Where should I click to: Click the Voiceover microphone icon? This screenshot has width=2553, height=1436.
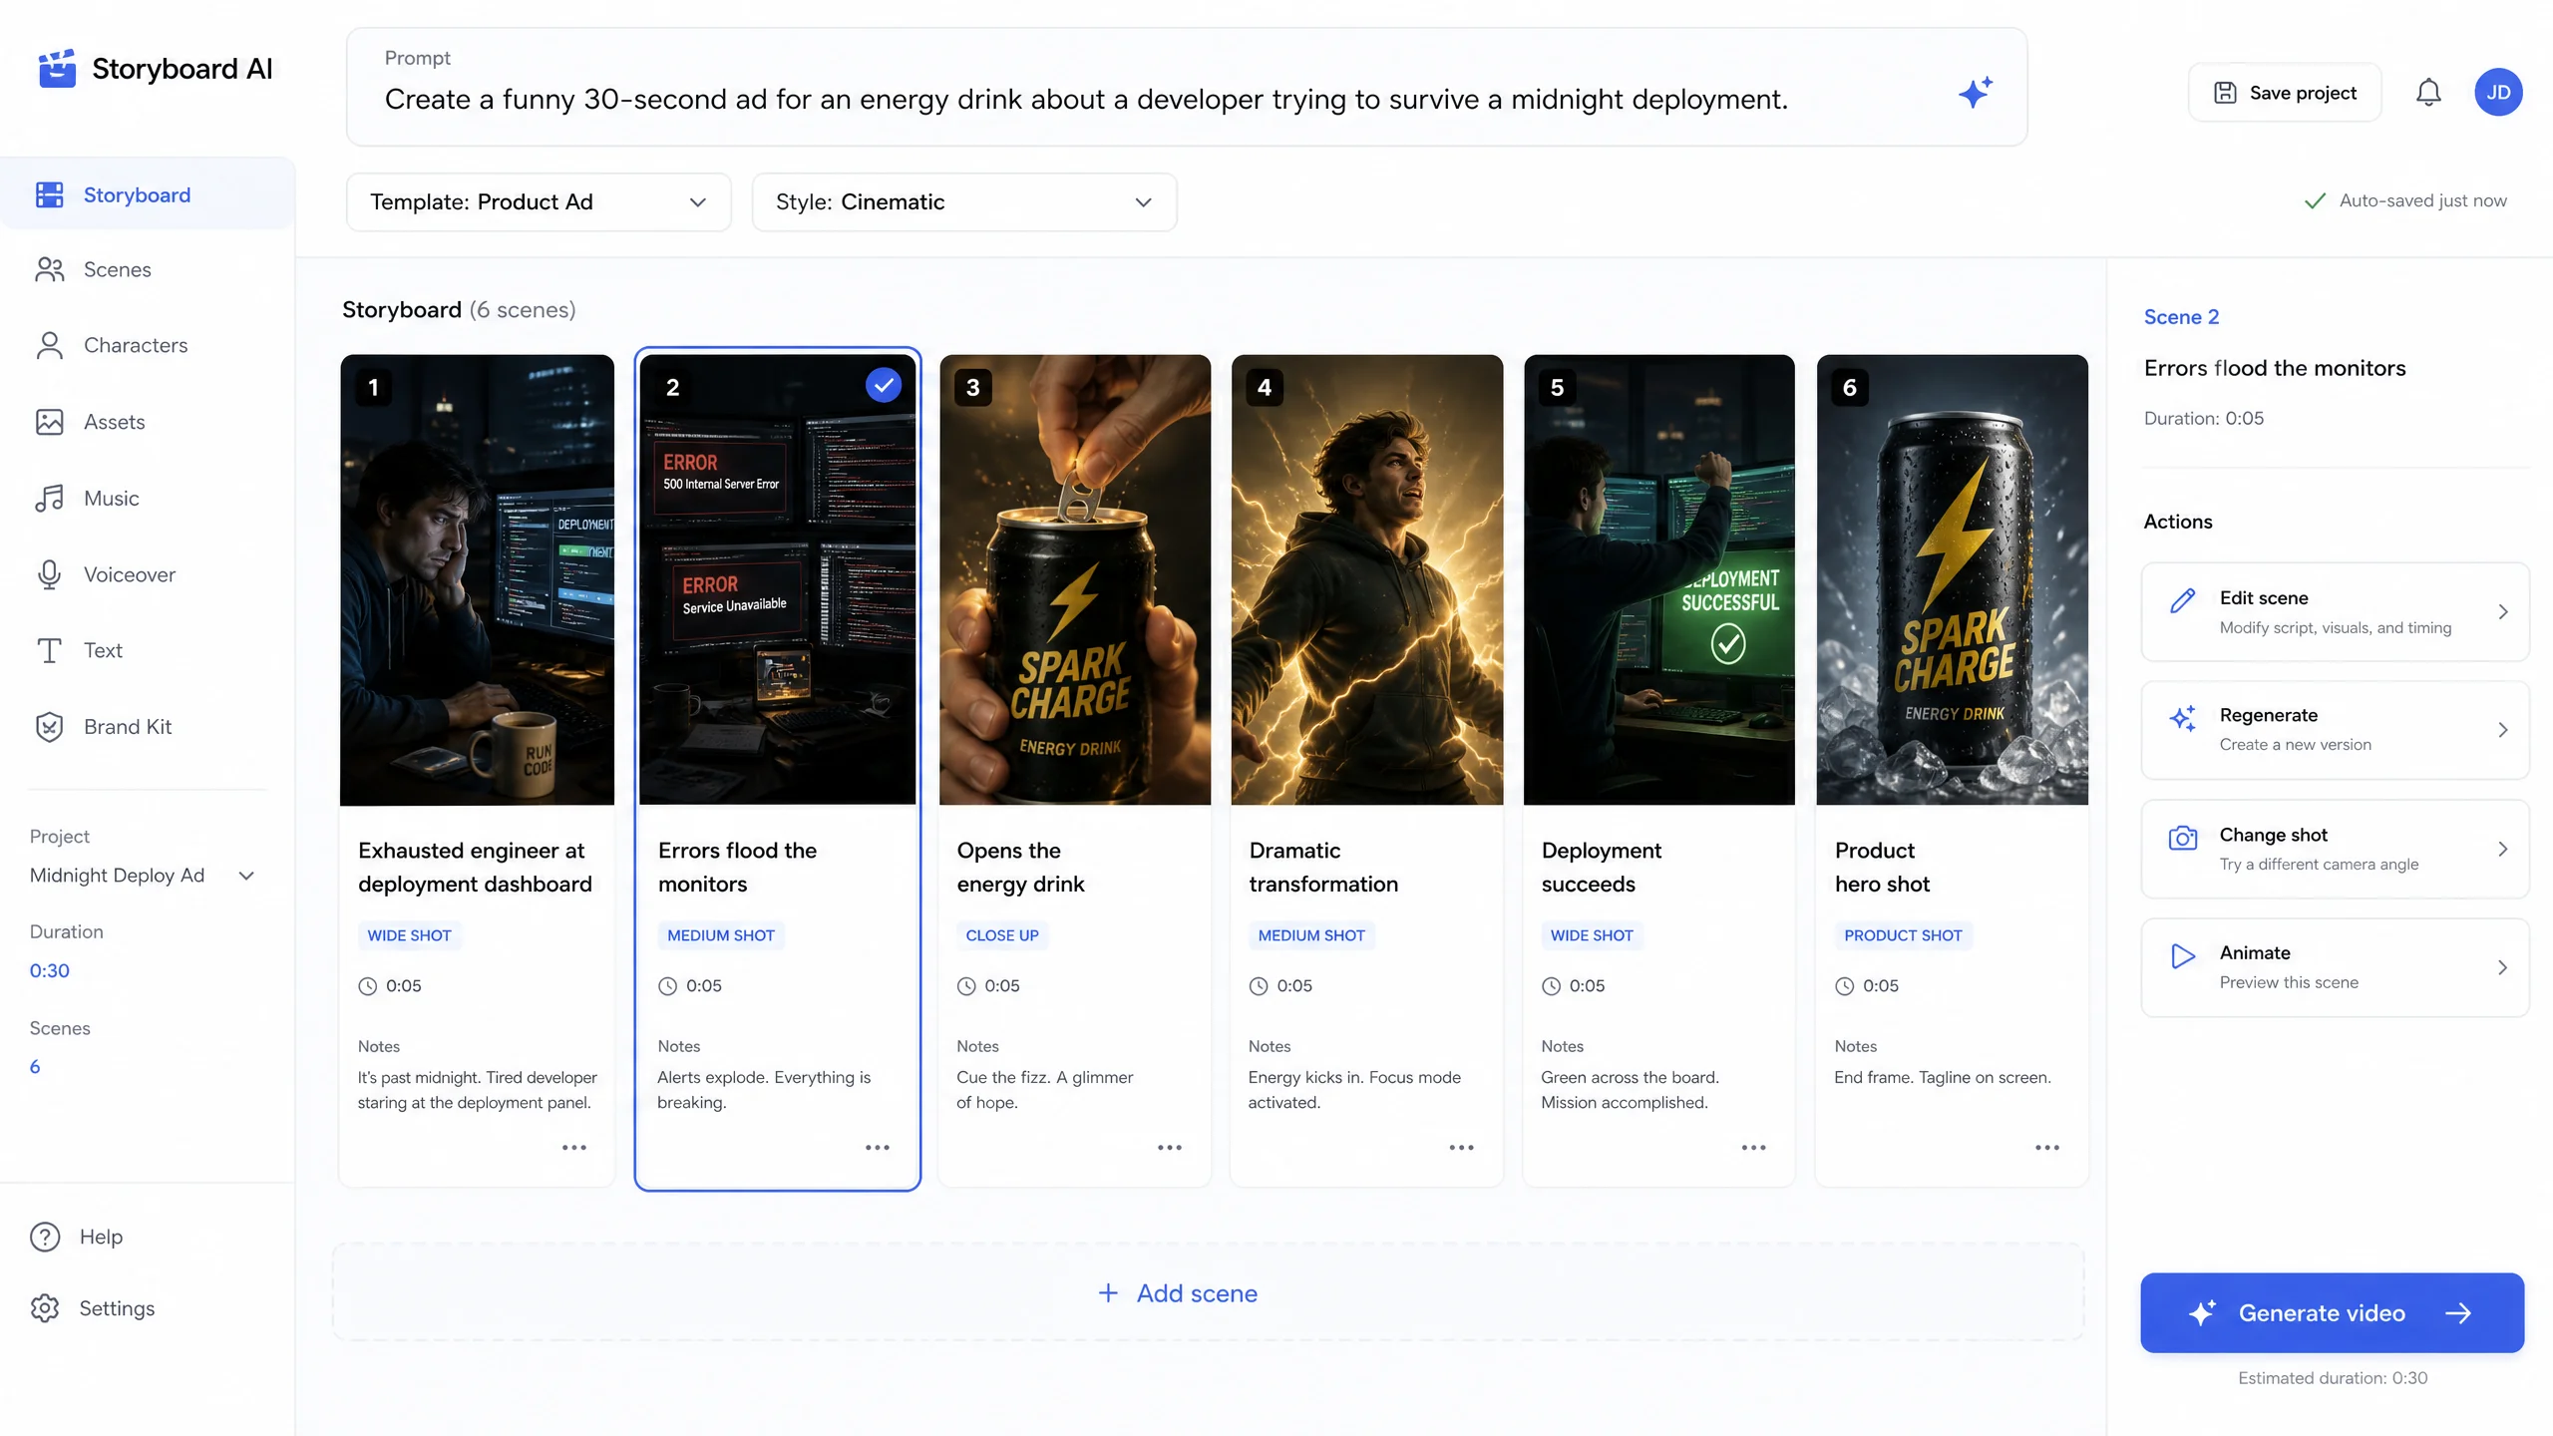click(x=49, y=574)
